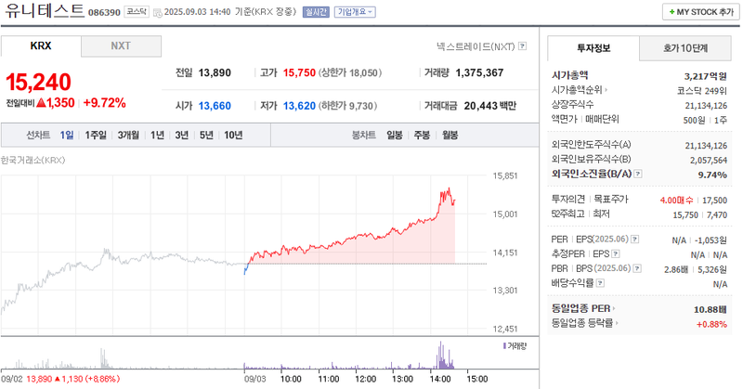The image size is (743, 389).
Task: Click the trading value 20,443 백만
Action: [490, 106]
